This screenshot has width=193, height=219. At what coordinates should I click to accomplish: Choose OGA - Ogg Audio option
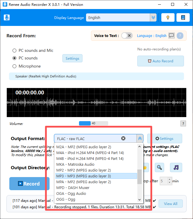(96, 194)
